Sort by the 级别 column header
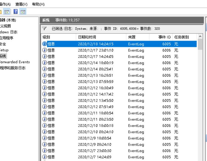Viewport: 207px width, 161px height. pos(58,37)
